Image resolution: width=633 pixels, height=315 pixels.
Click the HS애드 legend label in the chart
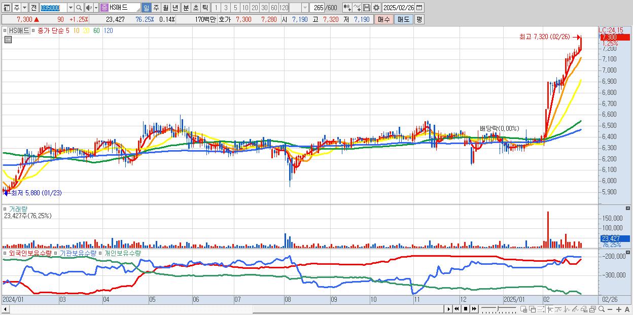[20, 31]
